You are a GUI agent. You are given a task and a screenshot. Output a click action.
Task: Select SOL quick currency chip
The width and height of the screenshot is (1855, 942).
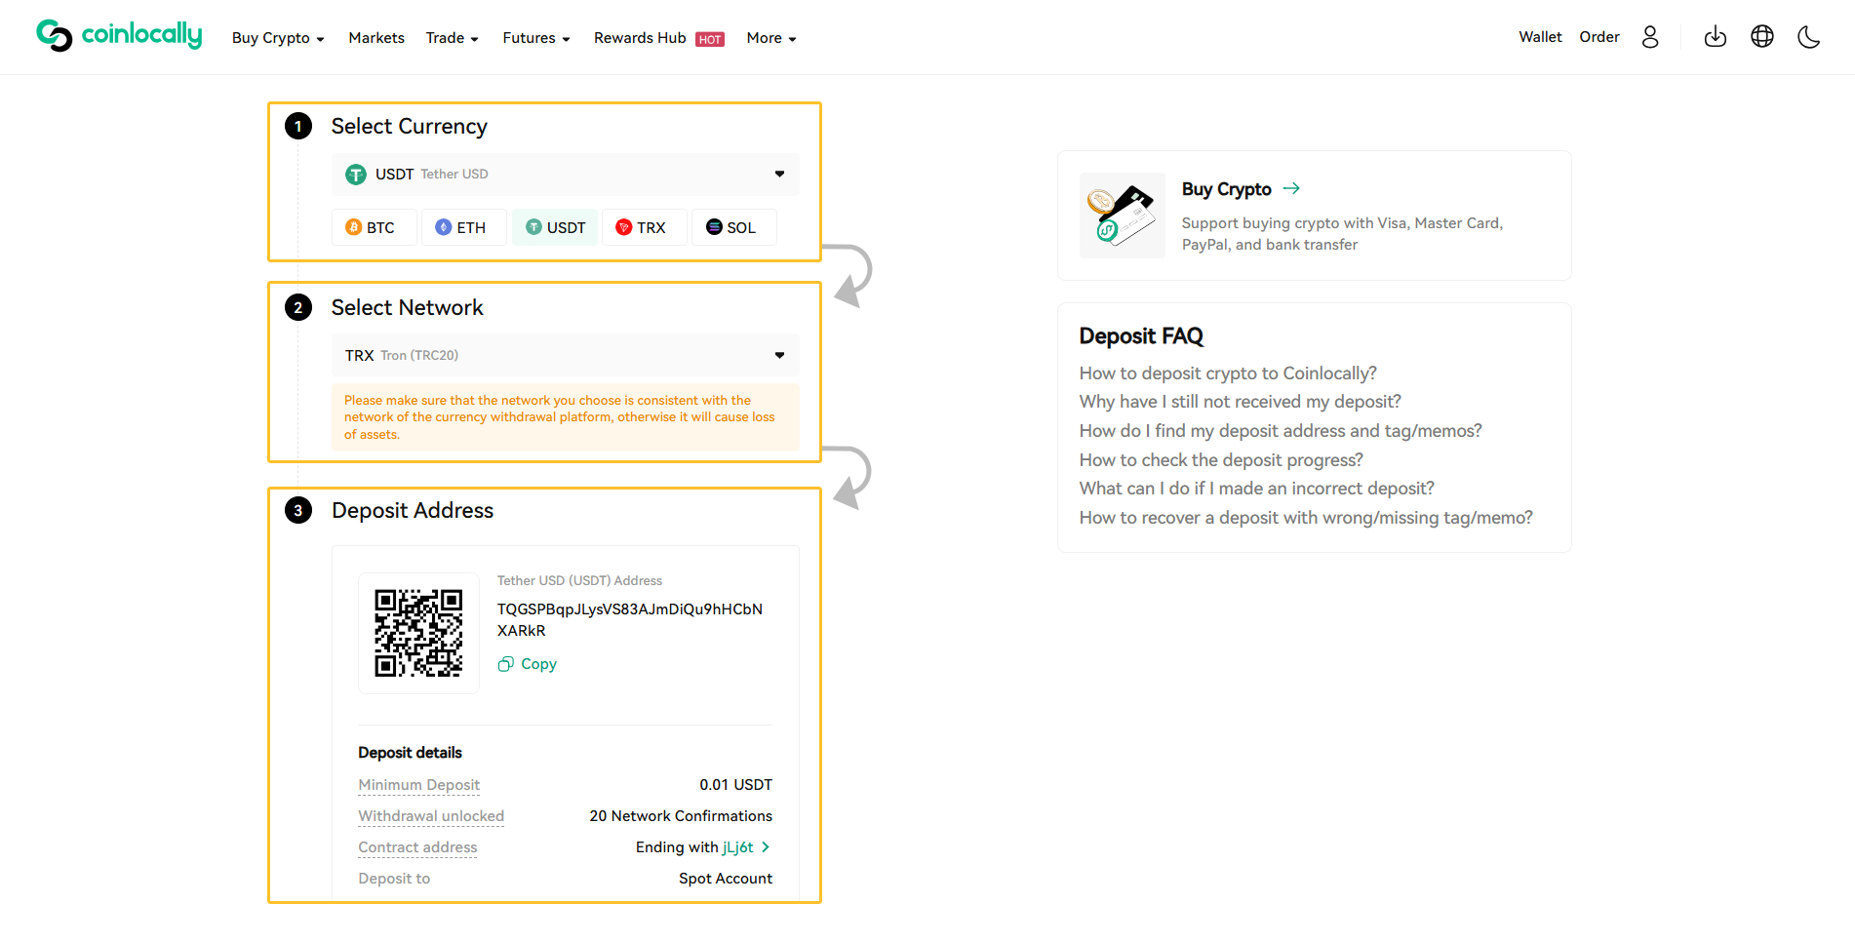tap(734, 227)
